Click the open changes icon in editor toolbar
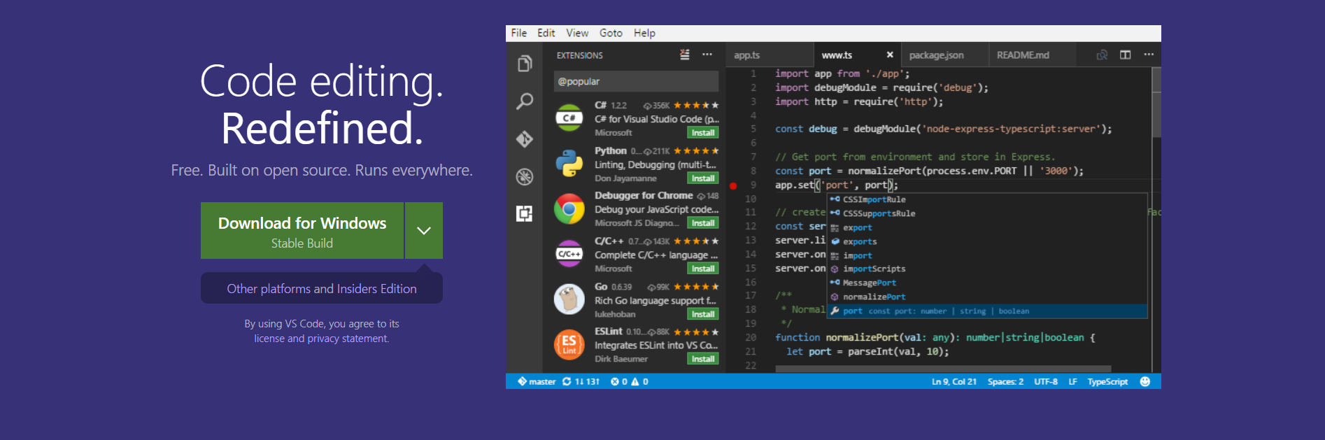The image size is (1325, 440). click(1102, 55)
